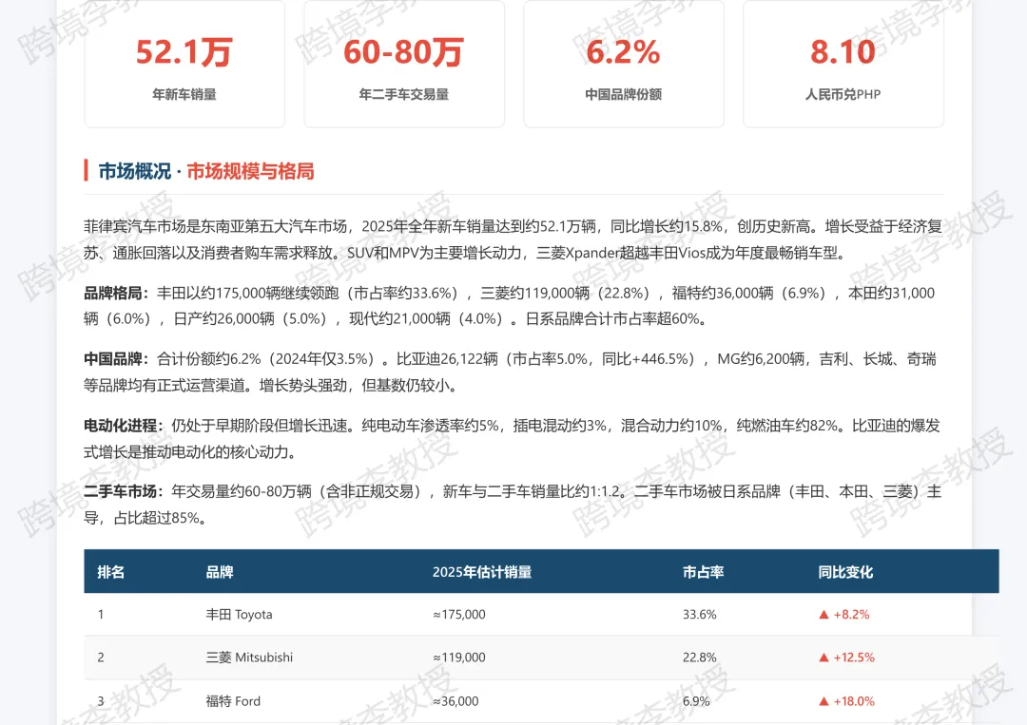Click the paragraph beginning 菲律宾汽车市场是东南亚第五大汽车市场
Screen dimensions: 1027x725
(513, 239)
